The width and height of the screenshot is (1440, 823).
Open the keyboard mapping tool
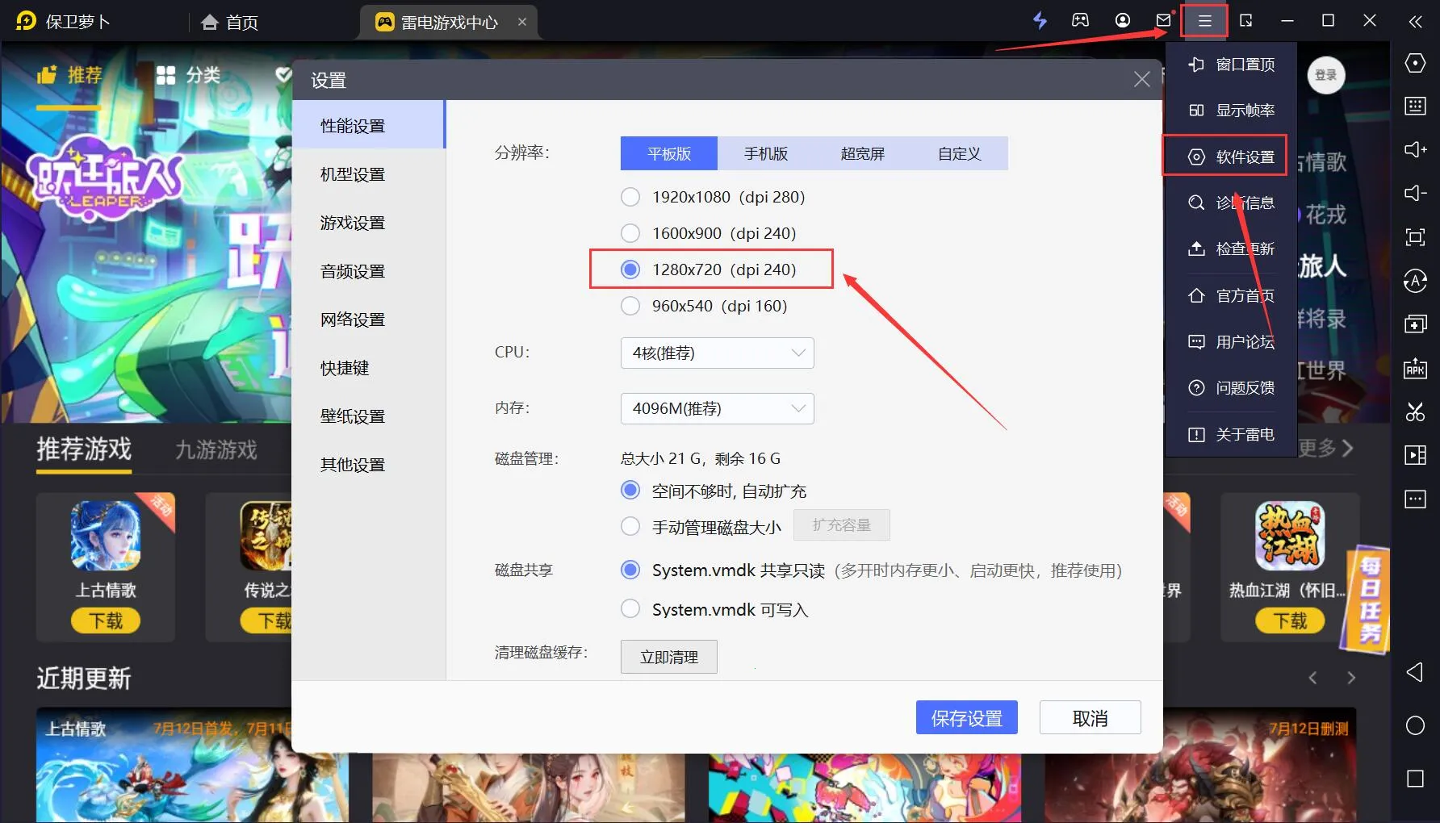(1415, 106)
